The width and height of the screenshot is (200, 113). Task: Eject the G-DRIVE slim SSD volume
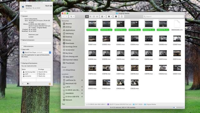point(82,90)
